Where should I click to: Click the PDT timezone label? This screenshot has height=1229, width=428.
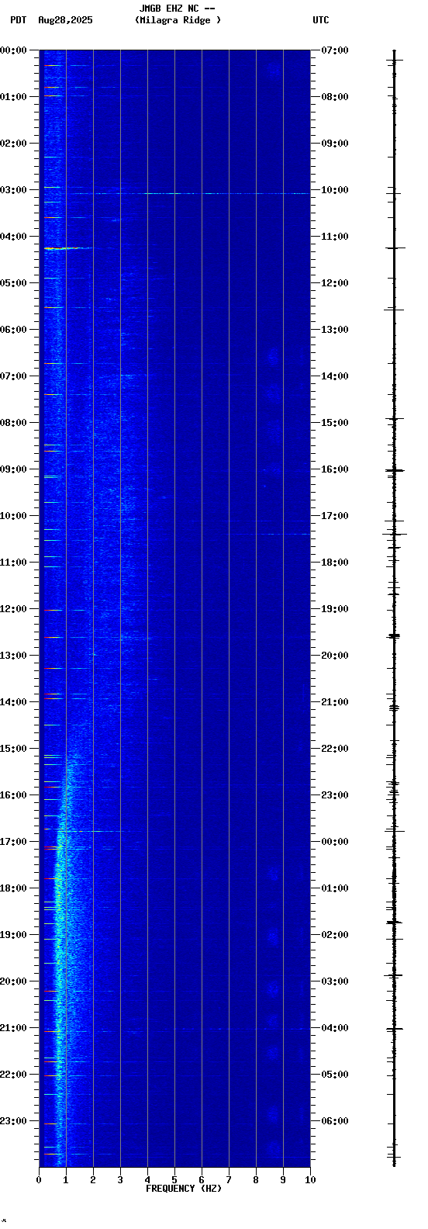pos(18,20)
